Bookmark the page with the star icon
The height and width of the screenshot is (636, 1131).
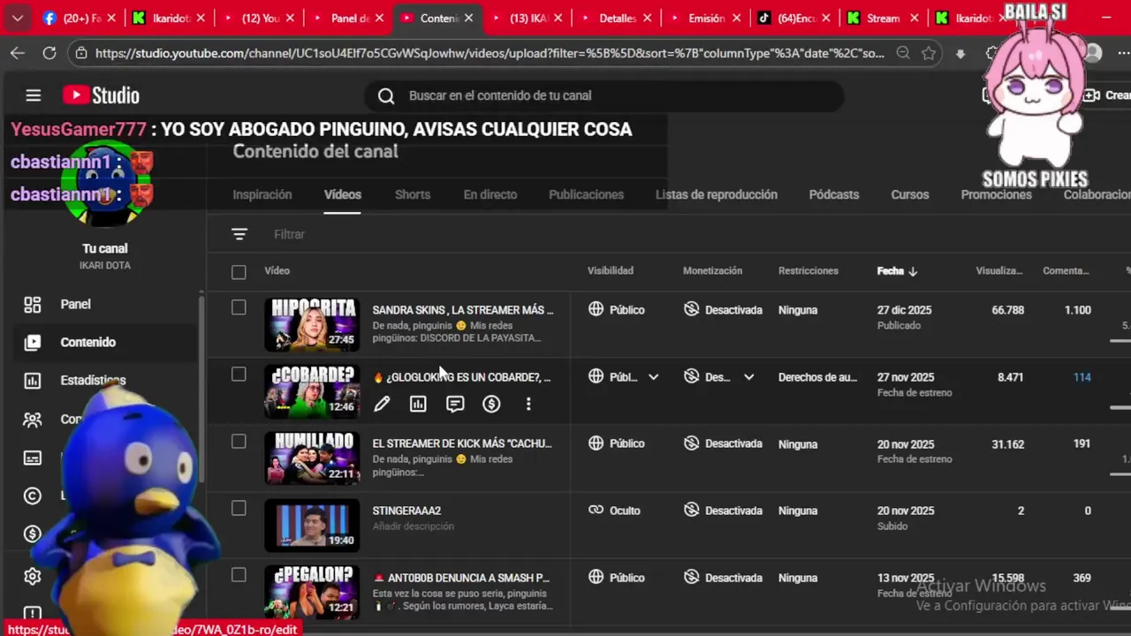click(x=929, y=53)
